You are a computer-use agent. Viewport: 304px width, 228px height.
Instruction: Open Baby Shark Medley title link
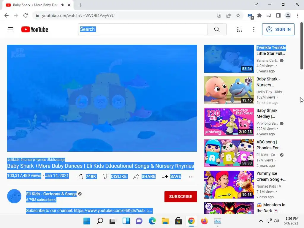[267, 113]
